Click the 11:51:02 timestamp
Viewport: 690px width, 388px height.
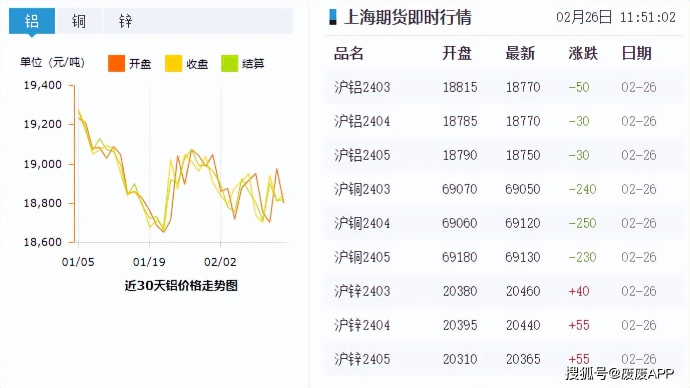click(x=648, y=17)
